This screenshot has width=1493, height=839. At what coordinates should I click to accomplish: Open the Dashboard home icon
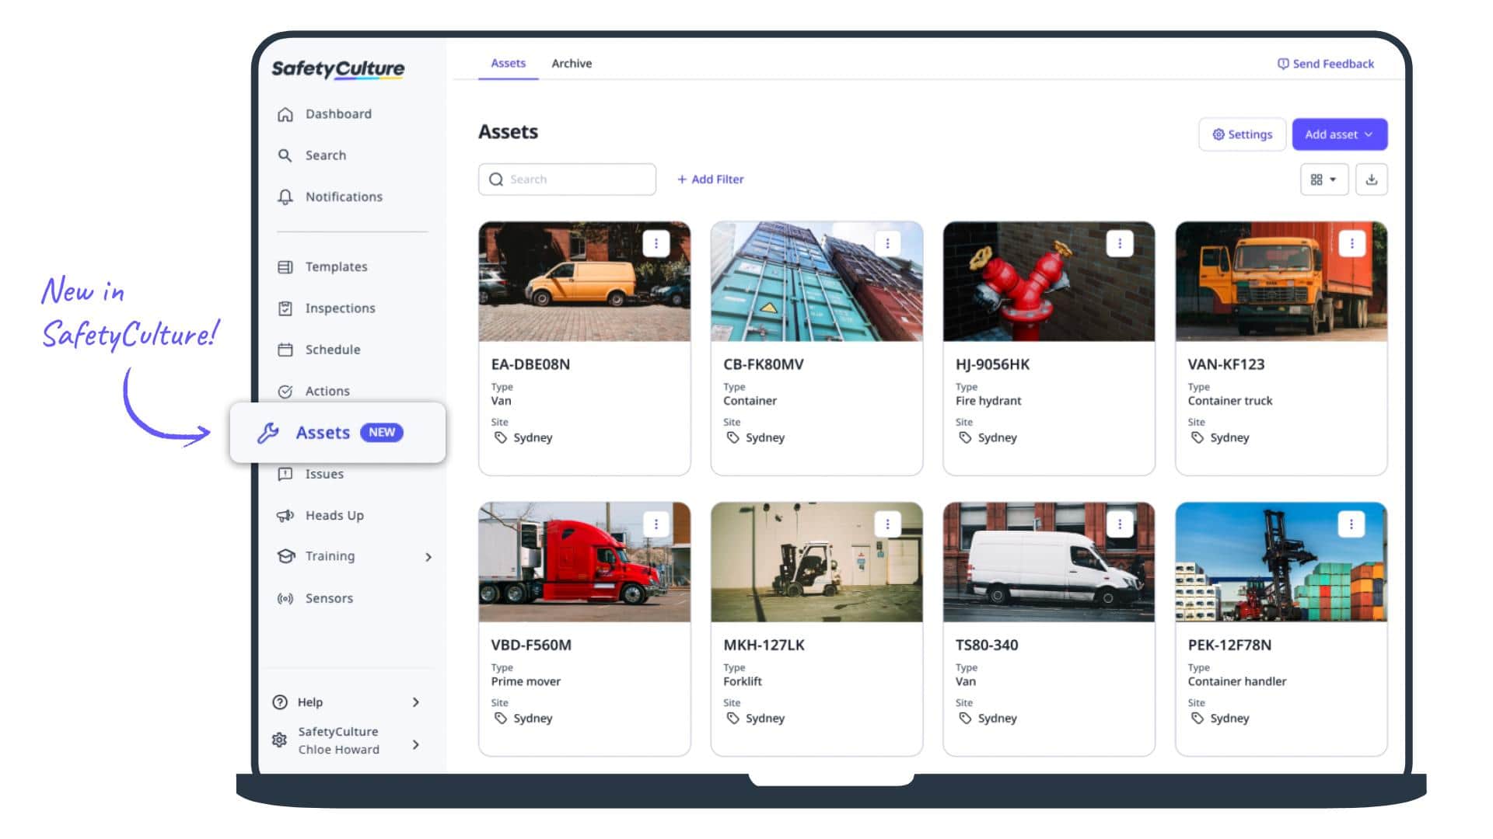(x=285, y=114)
